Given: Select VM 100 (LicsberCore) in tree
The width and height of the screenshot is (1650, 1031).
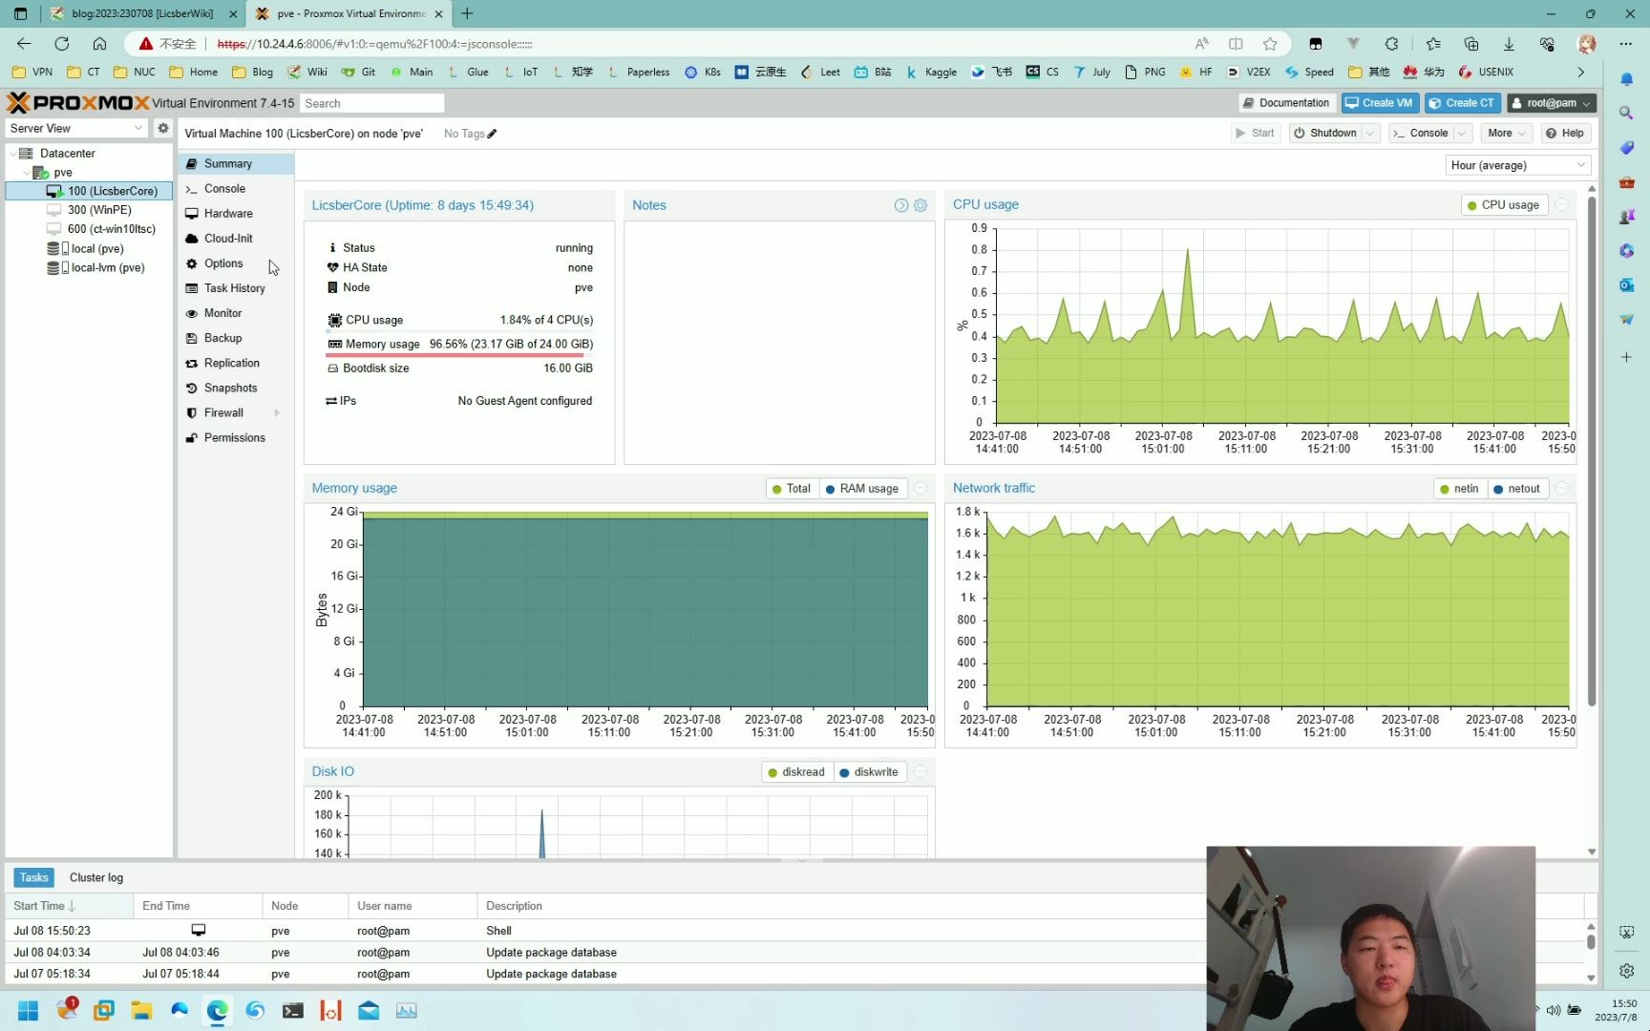Looking at the screenshot, I should pos(90,191).
